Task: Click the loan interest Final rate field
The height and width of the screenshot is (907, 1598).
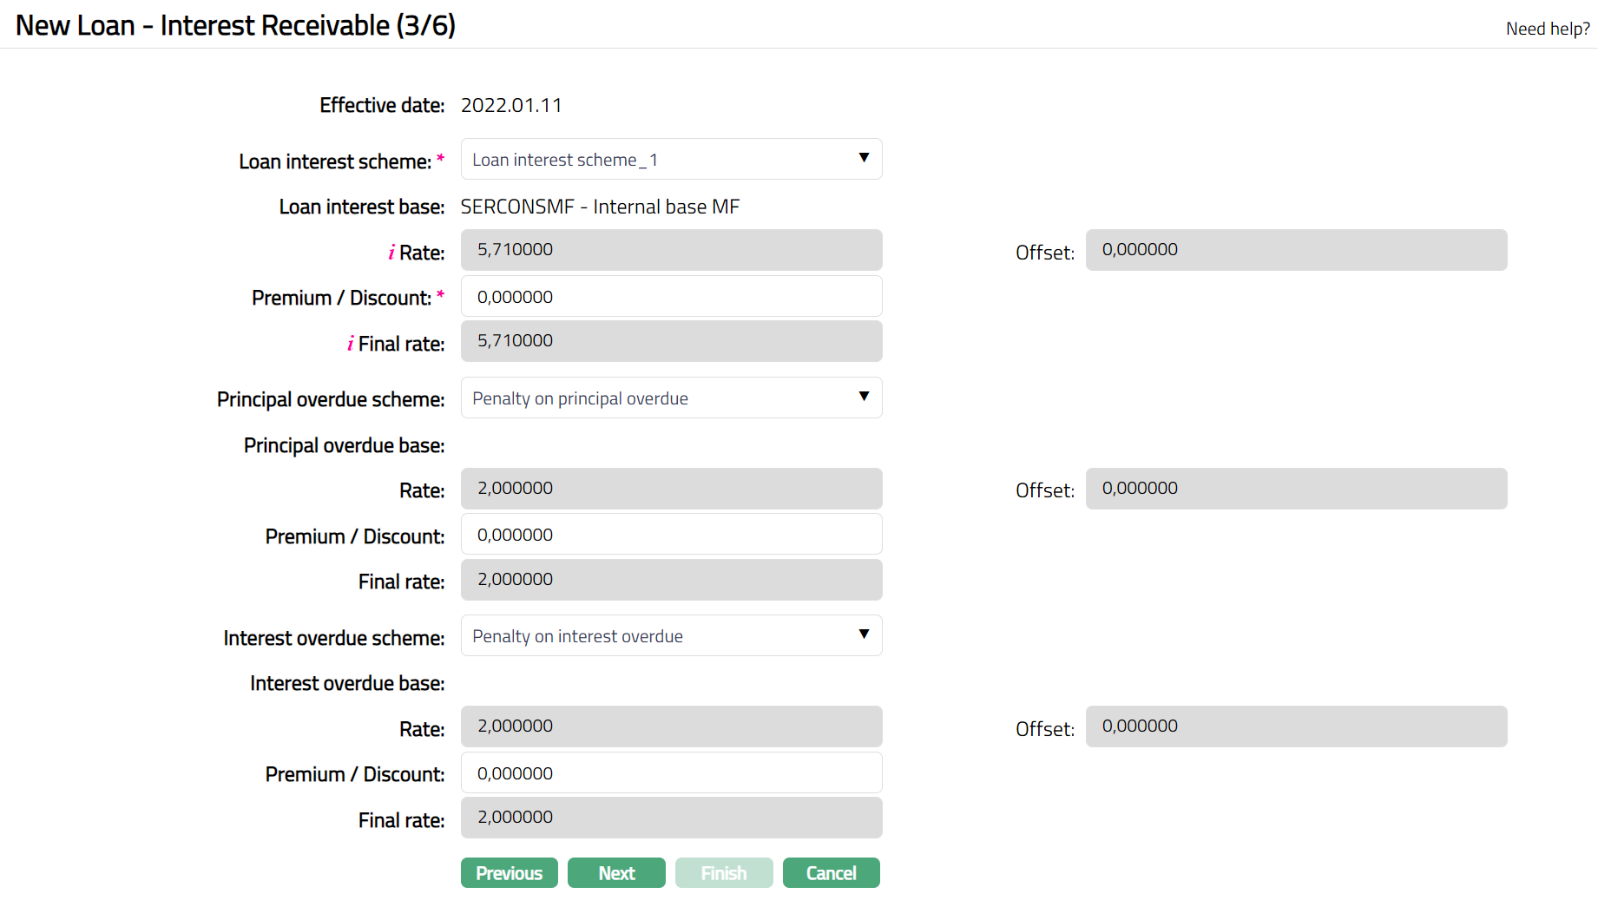Action: click(x=671, y=341)
